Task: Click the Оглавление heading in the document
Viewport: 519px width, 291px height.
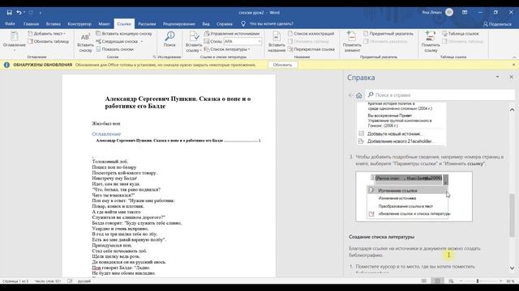Action: coord(106,134)
